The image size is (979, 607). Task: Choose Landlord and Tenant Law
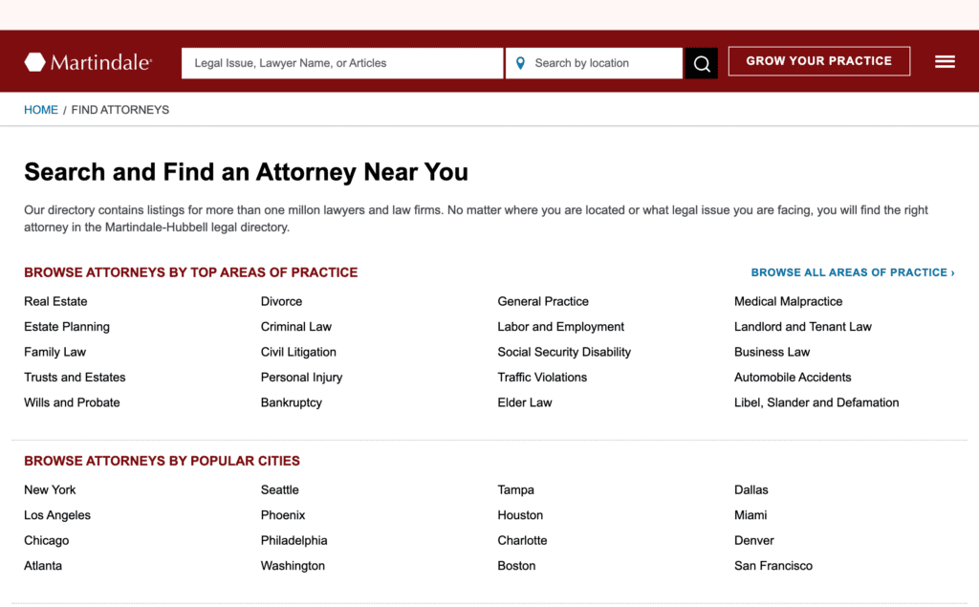pos(803,327)
